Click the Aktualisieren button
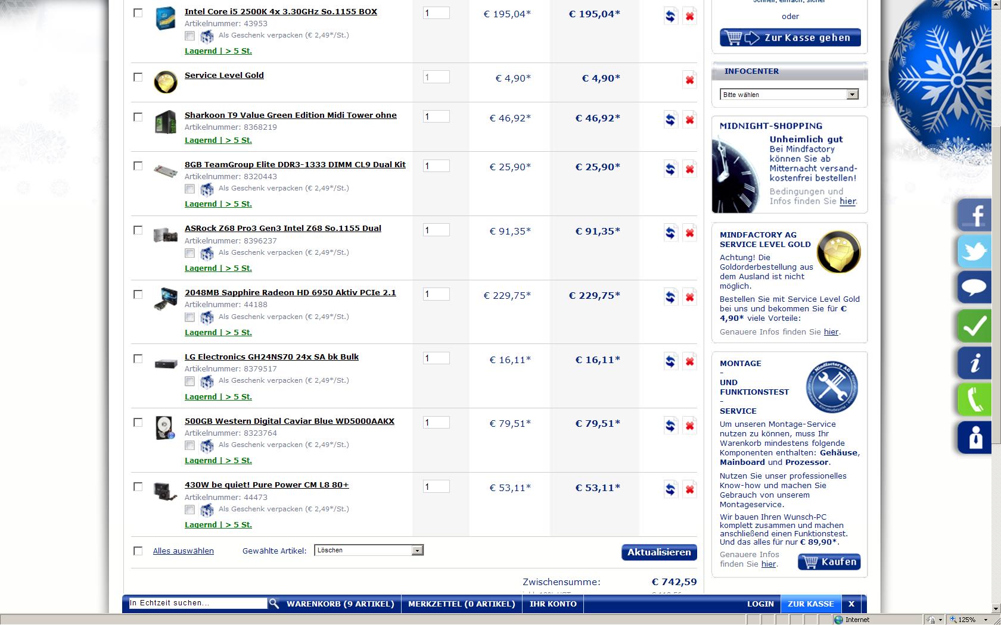 [x=659, y=552]
